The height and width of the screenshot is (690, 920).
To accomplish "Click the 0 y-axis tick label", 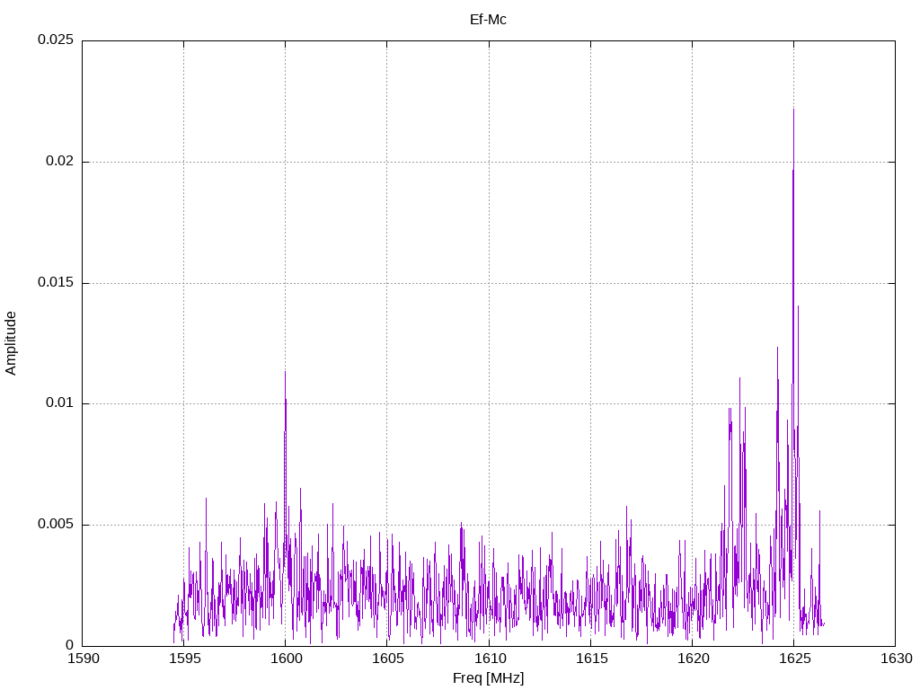I will coord(70,645).
